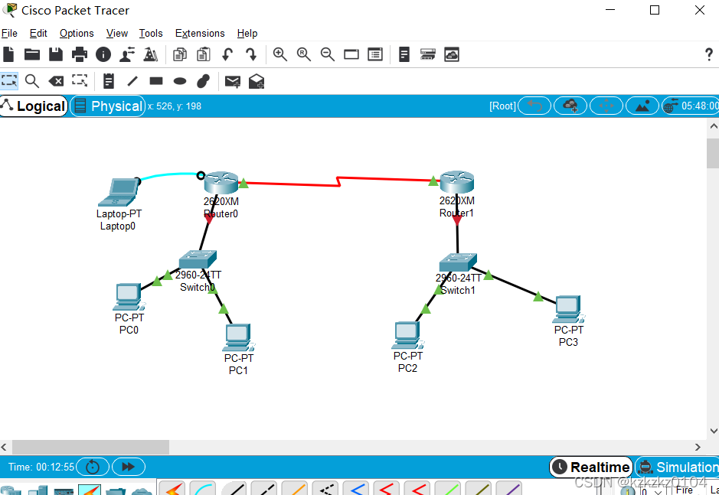Choose the Draw Freeform tool
Screen dimensions: 719x495
203,81
